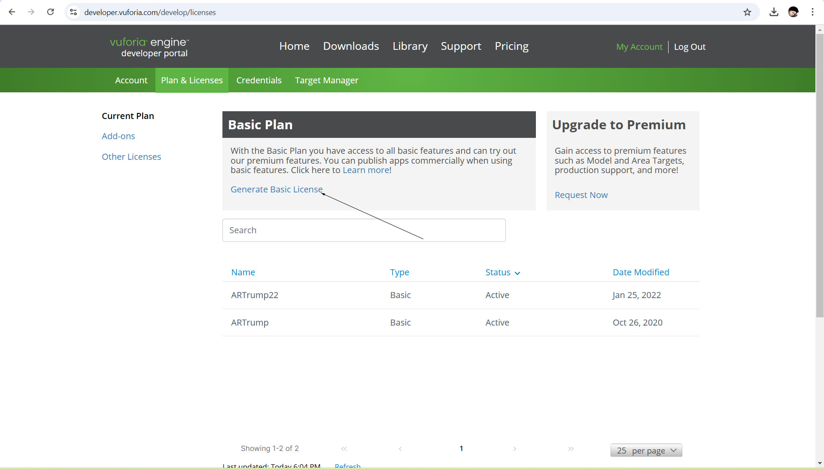This screenshot has width=824, height=469.
Task: Open Downloads in the top navigation
Action: (351, 46)
